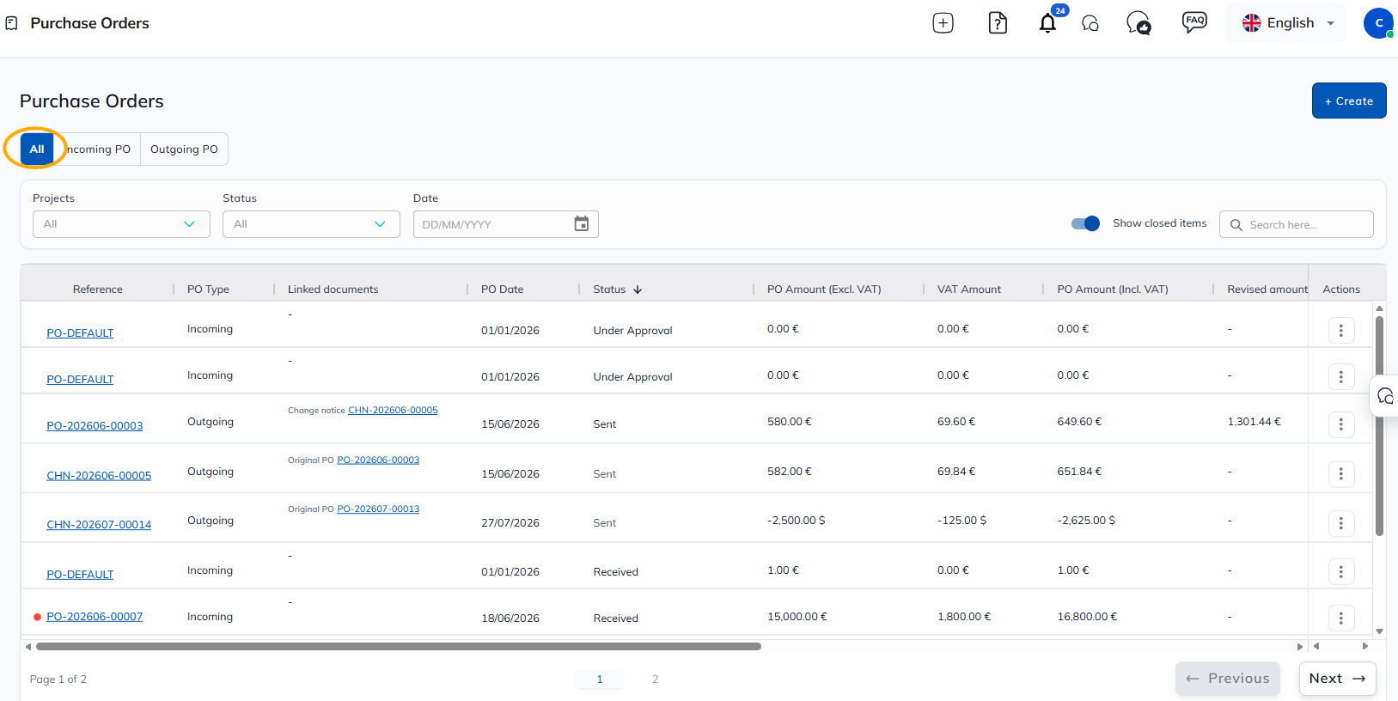Click the user avatar C icon
This screenshot has height=701, width=1398.
coord(1378,23)
